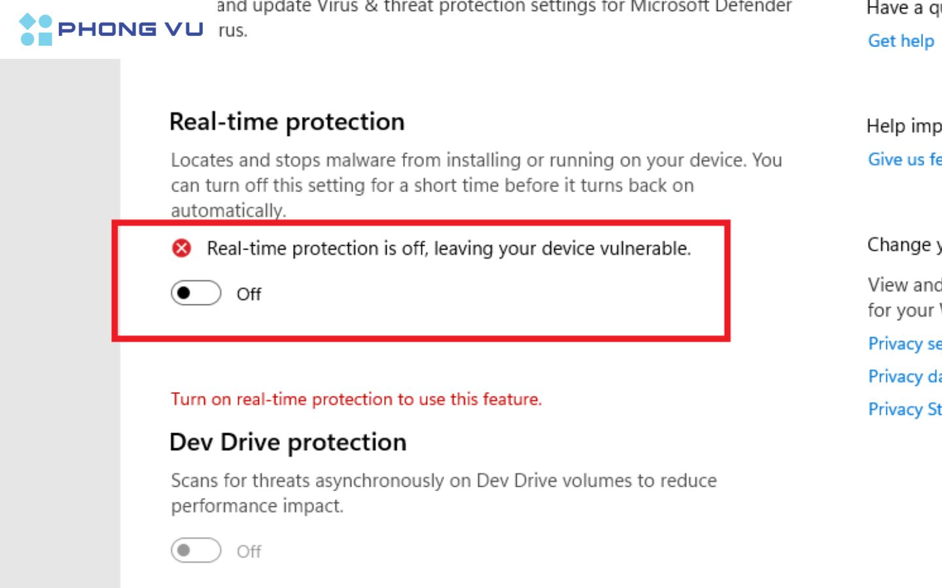Click the PHONG VU brand name text

tap(130, 29)
